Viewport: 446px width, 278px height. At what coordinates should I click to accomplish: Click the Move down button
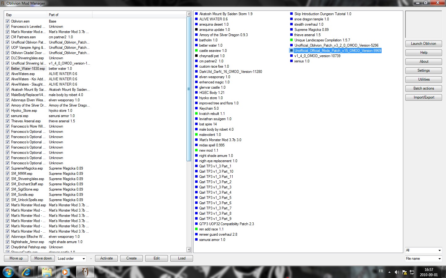[43, 259]
